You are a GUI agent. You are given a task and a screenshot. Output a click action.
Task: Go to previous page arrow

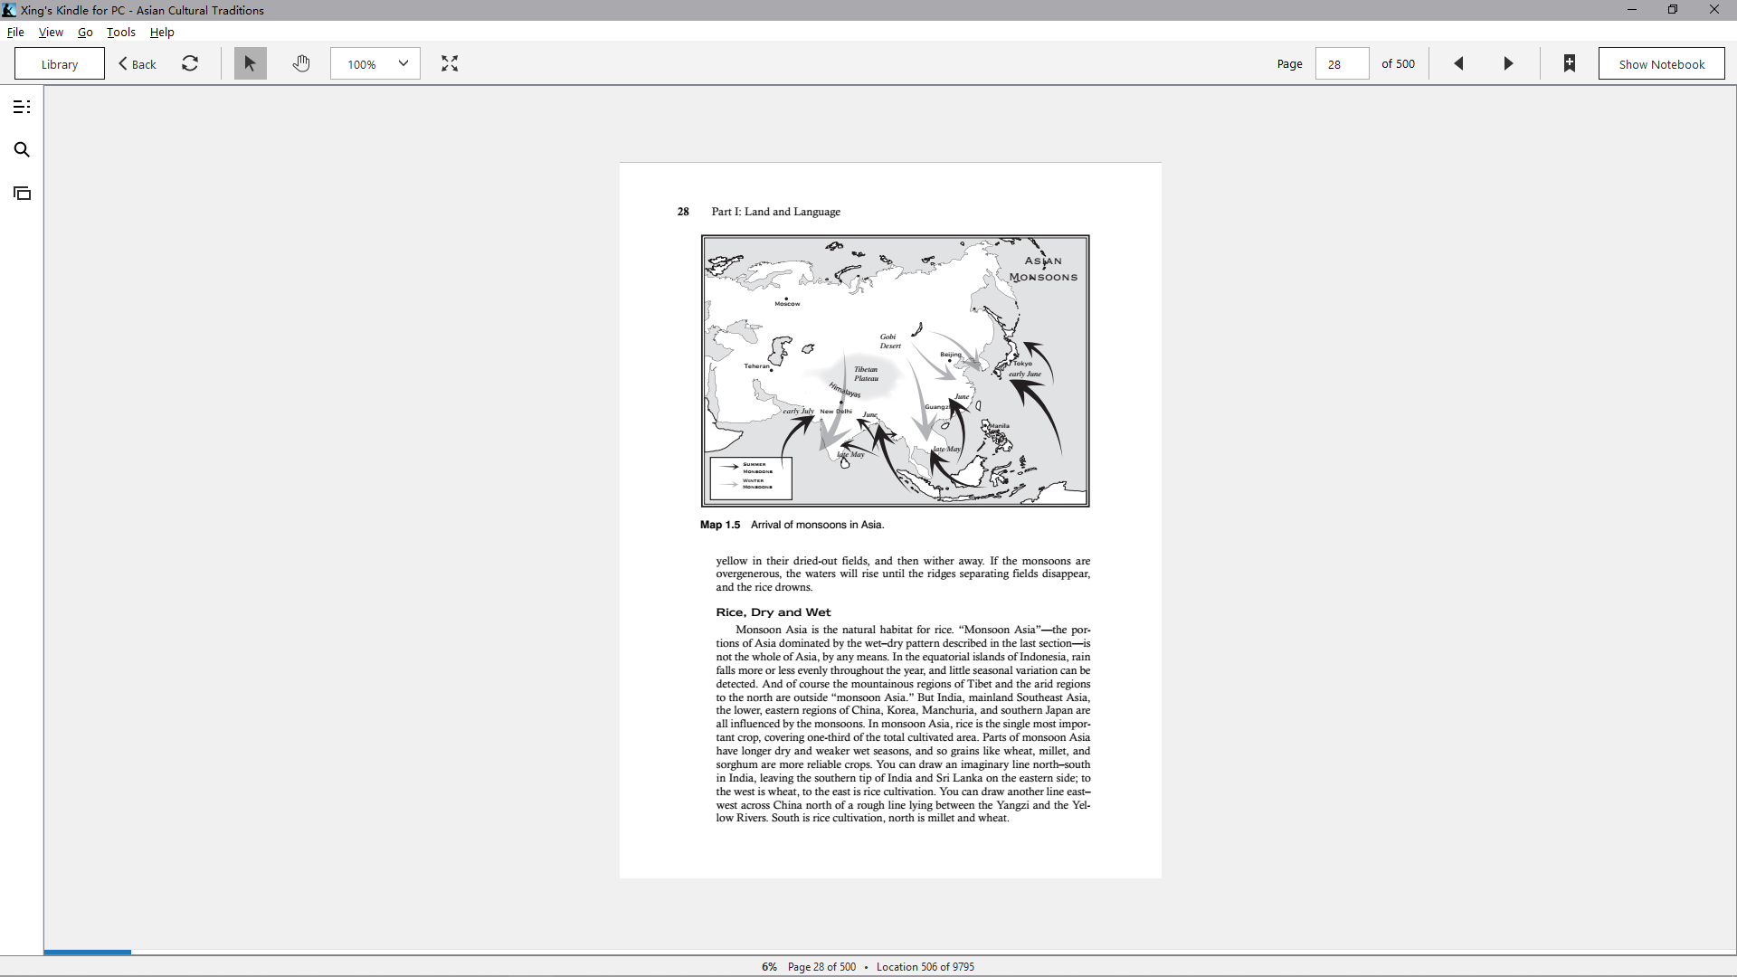[x=1458, y=63]
